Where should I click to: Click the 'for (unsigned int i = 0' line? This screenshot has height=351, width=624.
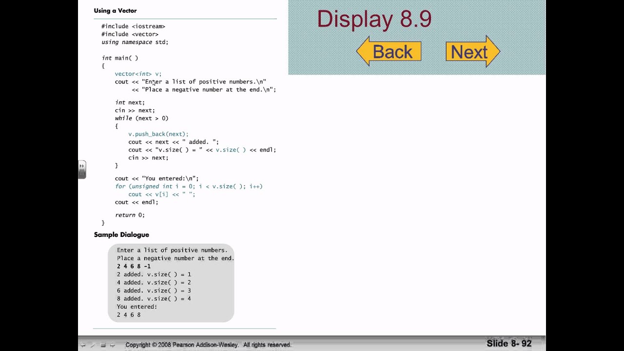(189, 186)
